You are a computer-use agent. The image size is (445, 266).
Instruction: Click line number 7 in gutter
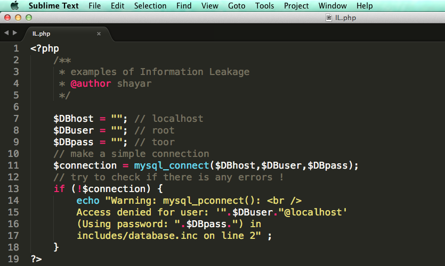click(x=16, y=119)
